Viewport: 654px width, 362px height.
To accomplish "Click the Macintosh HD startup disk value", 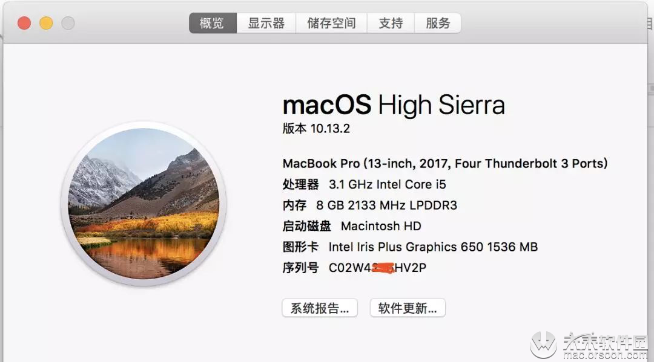I will 381,226.
